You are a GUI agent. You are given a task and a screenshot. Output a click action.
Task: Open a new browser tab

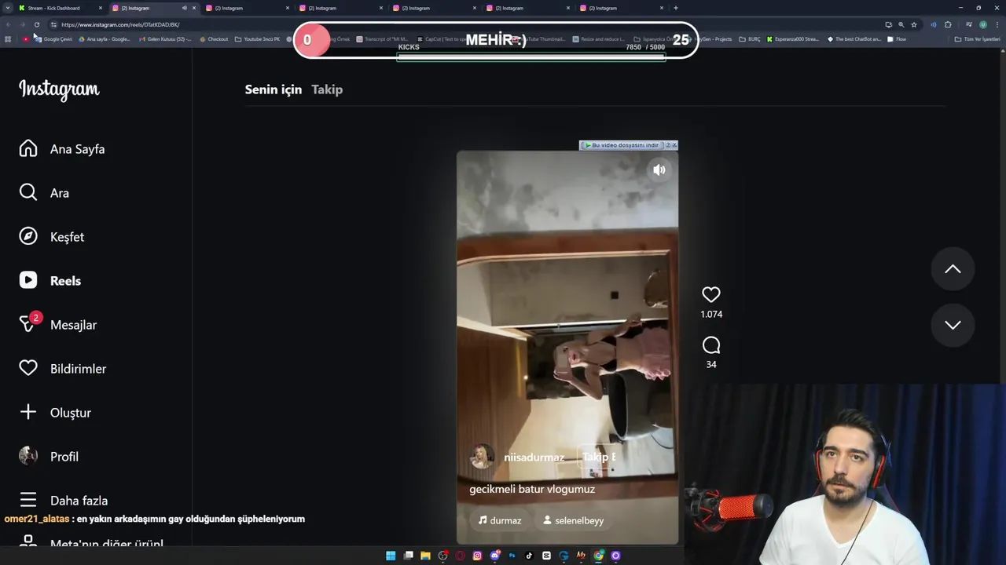(x=675, y=8)
